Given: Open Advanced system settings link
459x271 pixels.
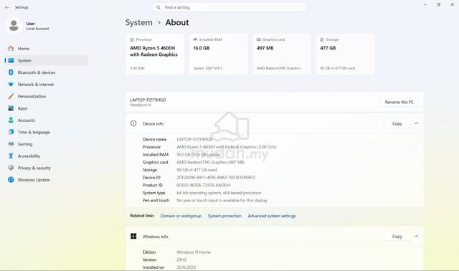Looking at the screenshot, I should (272, 216).
